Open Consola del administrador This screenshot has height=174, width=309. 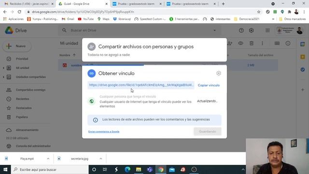pos(33,146)
